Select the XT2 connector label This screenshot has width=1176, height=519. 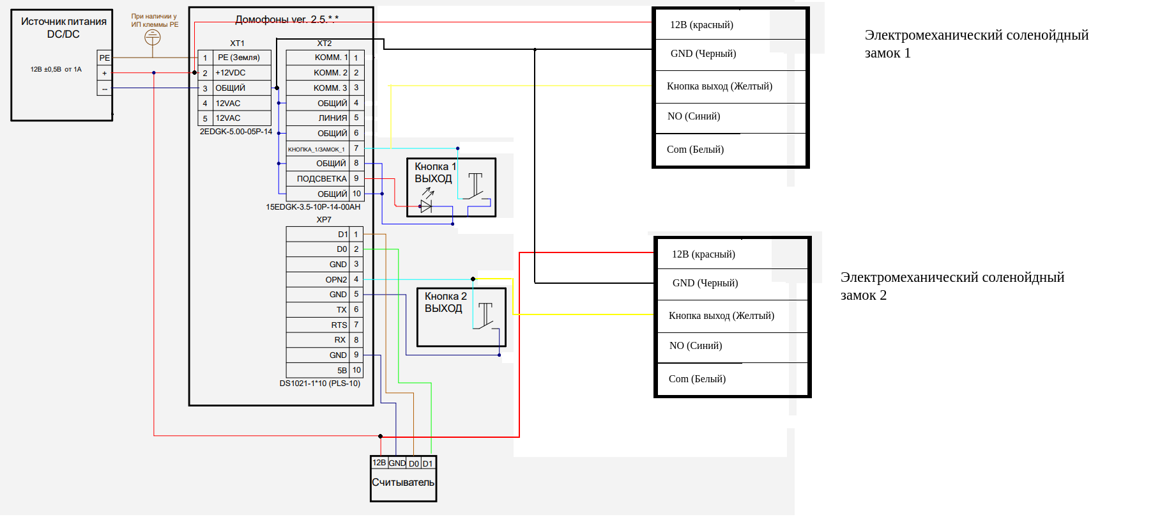[325, 43]
